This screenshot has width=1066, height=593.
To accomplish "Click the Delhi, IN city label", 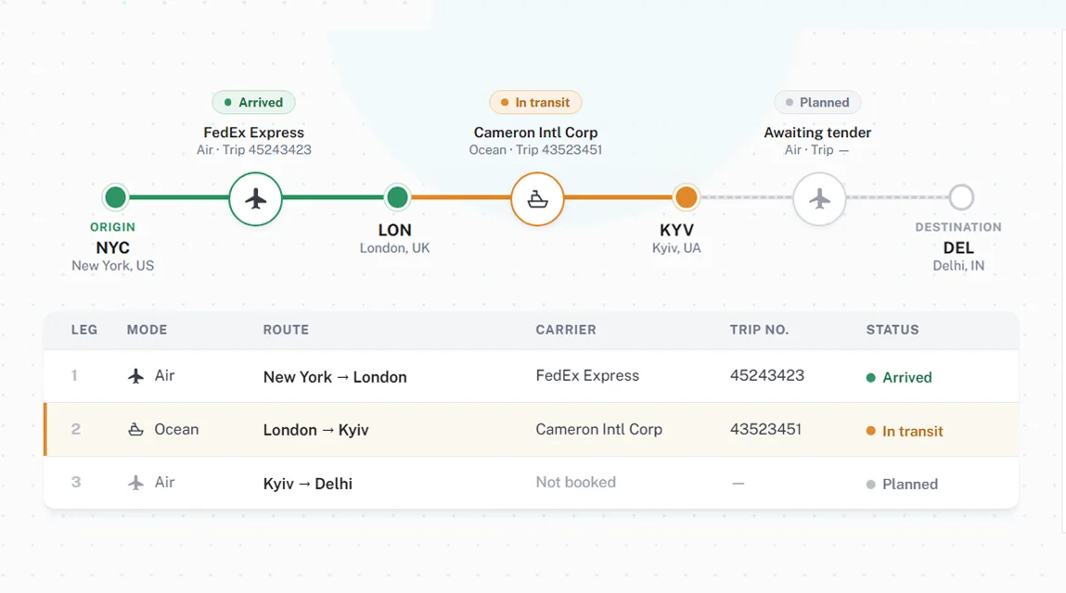I will click(x=958, y=266).
